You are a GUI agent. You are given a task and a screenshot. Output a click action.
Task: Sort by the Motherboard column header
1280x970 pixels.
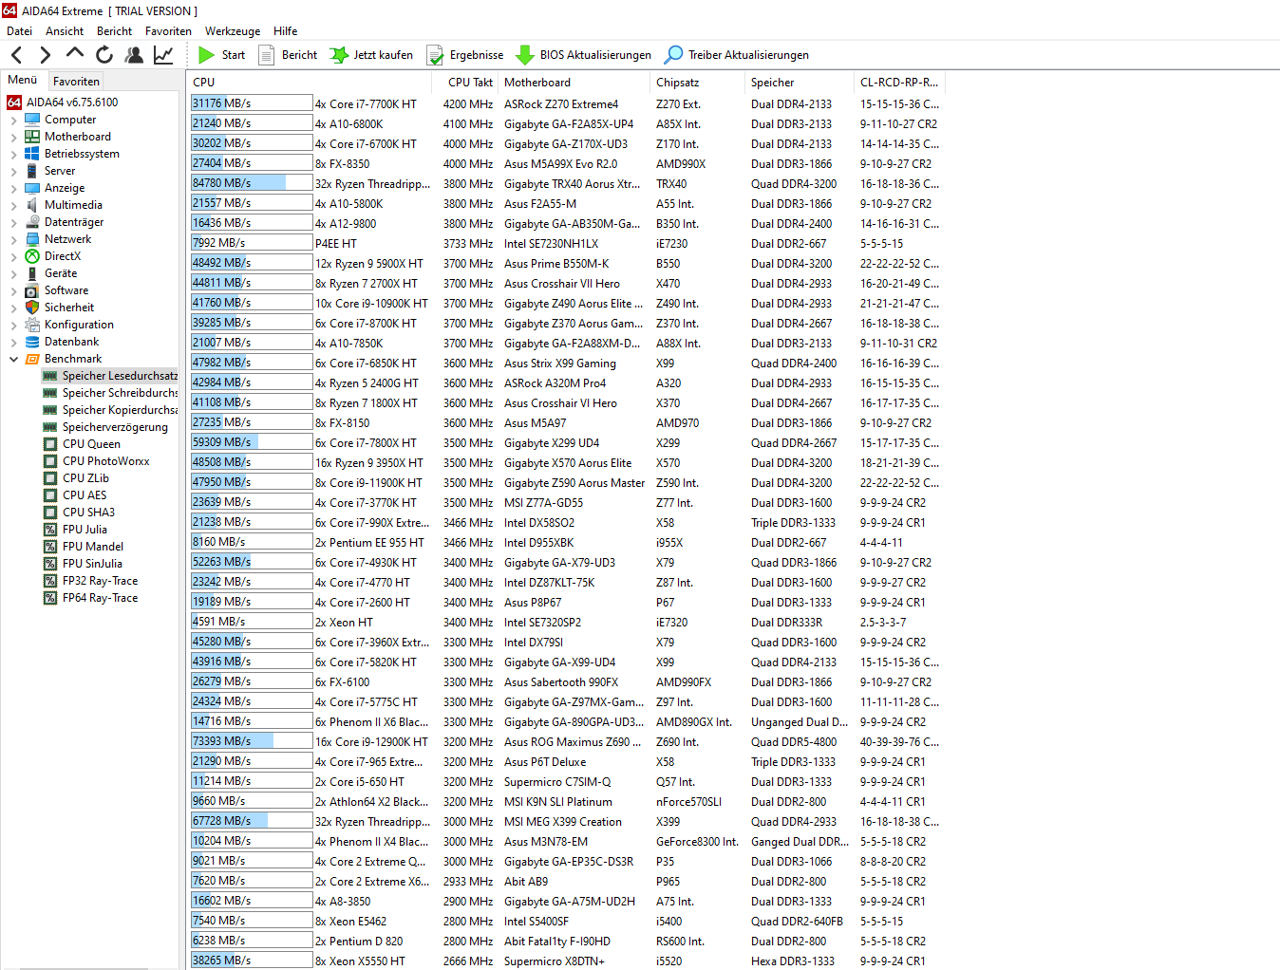(x=574, y=83)
